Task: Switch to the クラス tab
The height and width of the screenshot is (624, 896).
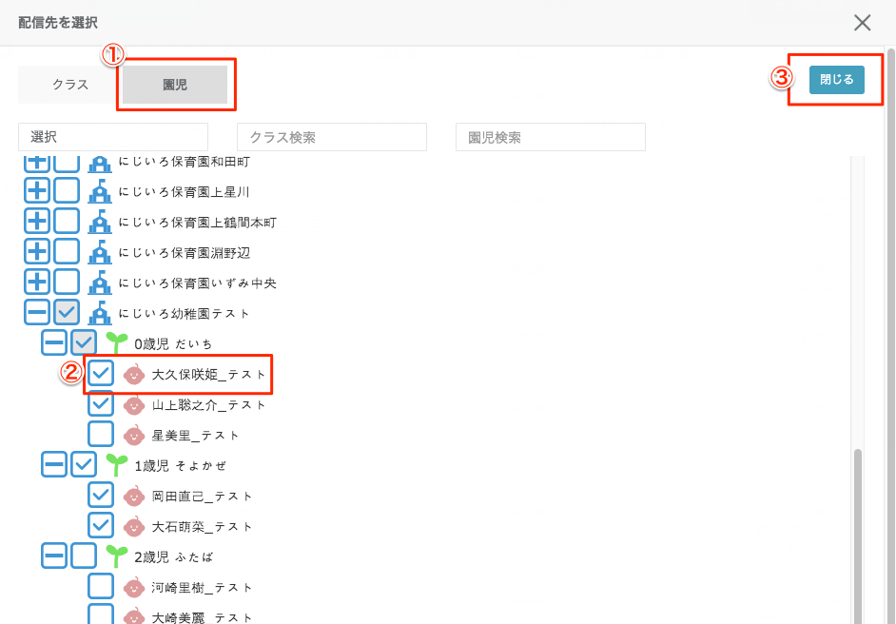Action: [70, 85]
